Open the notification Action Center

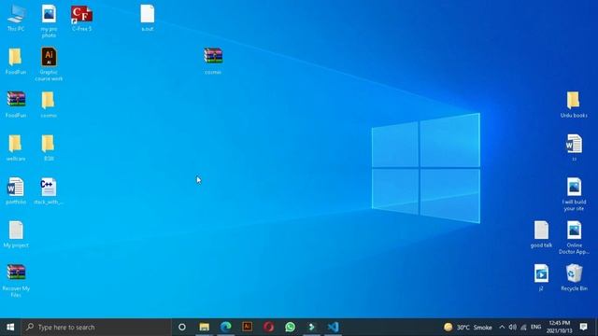coord(583,327)
